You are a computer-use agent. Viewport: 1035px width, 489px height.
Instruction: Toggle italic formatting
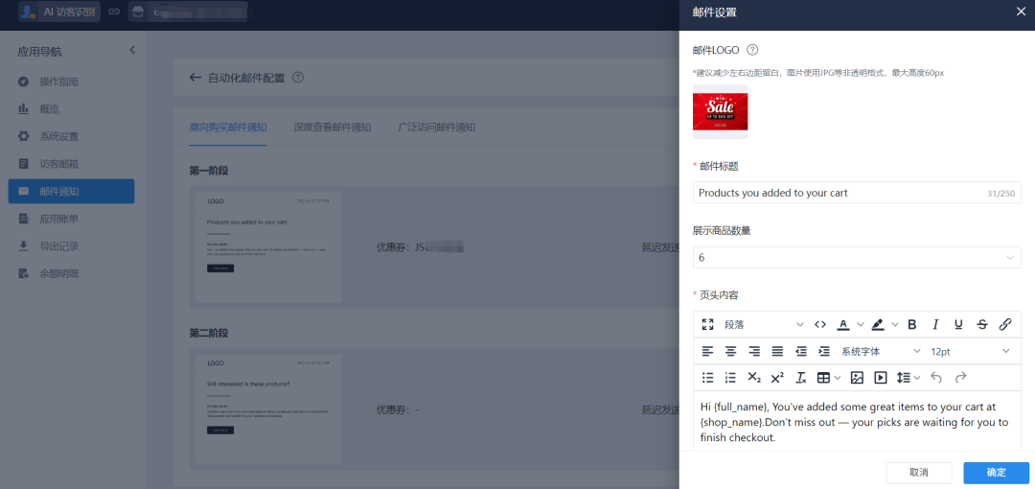[x=935, y=324]
